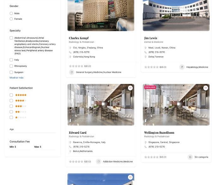
Task: Open Jim Lewis profile name link
Action: click(x=151, y=38)
